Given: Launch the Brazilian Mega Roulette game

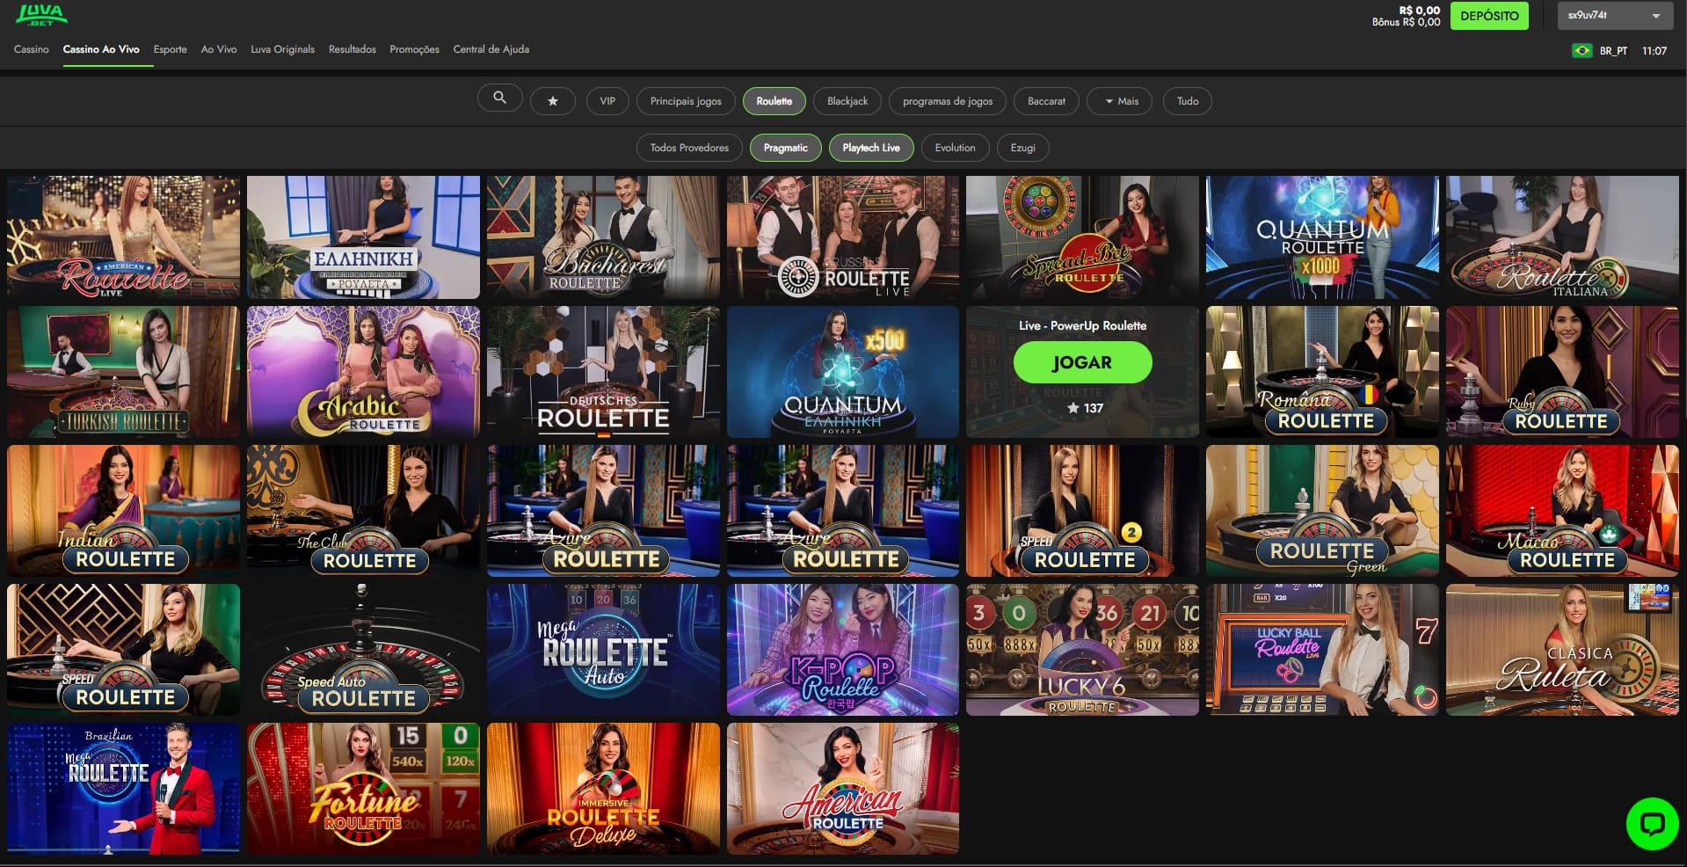Looking at the screenshot, I should coord(123,788).
